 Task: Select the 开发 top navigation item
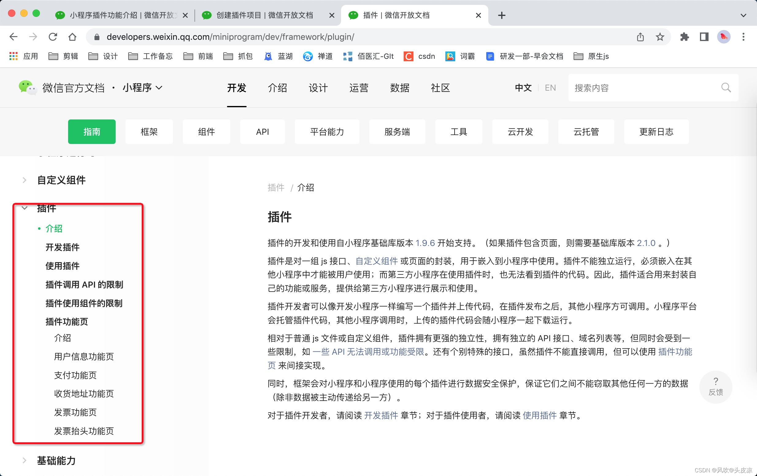pyautogui.click(x=237, y=88)
